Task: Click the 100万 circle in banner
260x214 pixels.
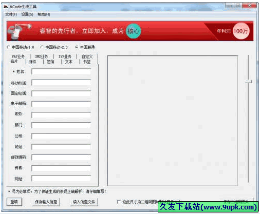Action: [x=241, y=31]
